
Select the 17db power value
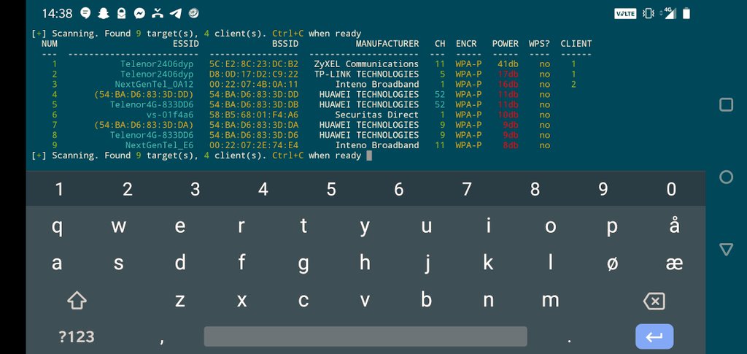pyautogui.click(x=508, y=74)
